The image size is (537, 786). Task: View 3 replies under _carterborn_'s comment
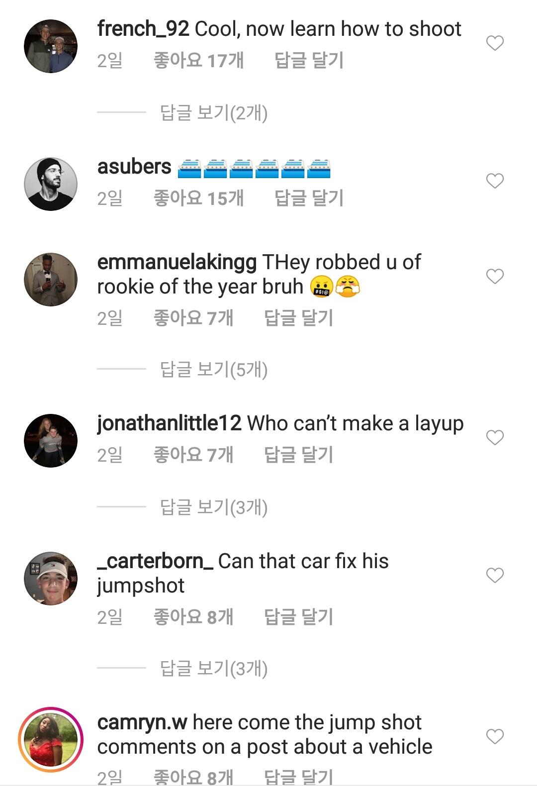point(214,669)
